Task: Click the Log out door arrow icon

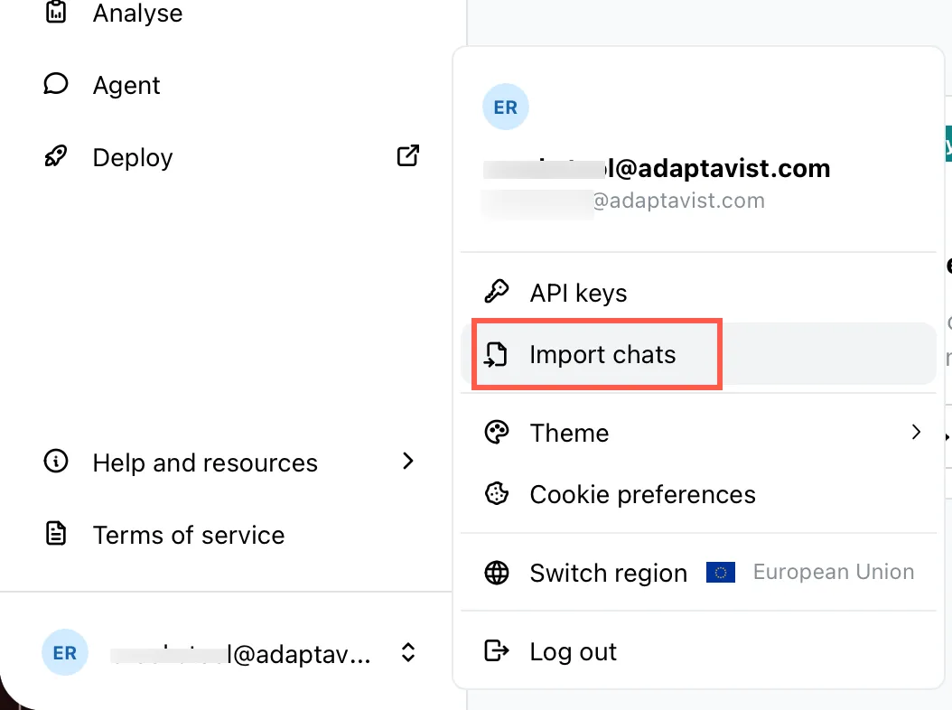Action: click(497, 650)
